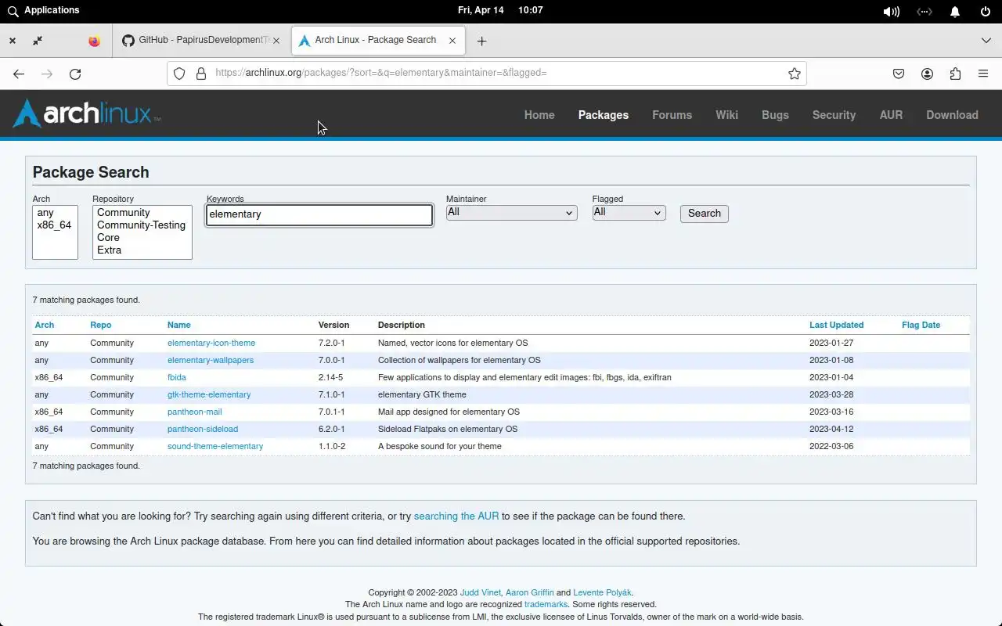The height and width of the screenshot is (626, 1002).
Task: Open the gtk-theme-elementary package
Action: pos(209,394)
